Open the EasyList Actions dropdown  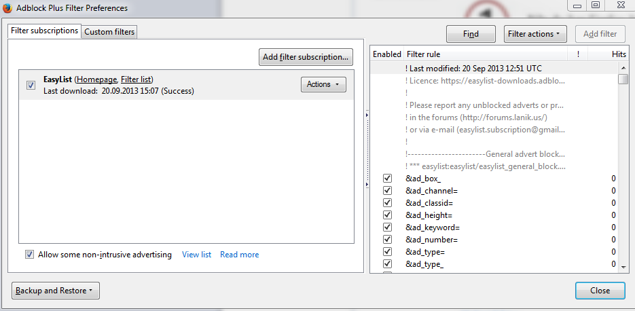pos(323,85)
